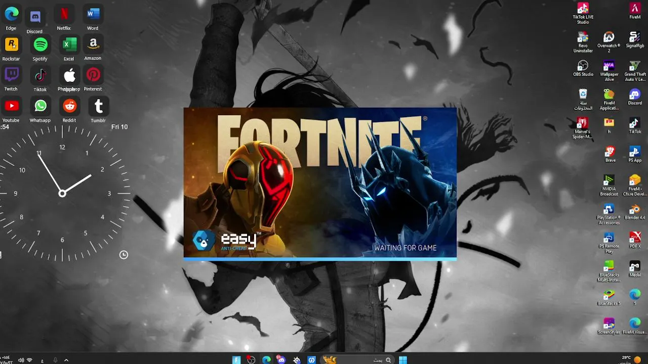The image size is (648, 364).
Task: Click the Fri 10 date label
Action: click(x=119, y=127)
